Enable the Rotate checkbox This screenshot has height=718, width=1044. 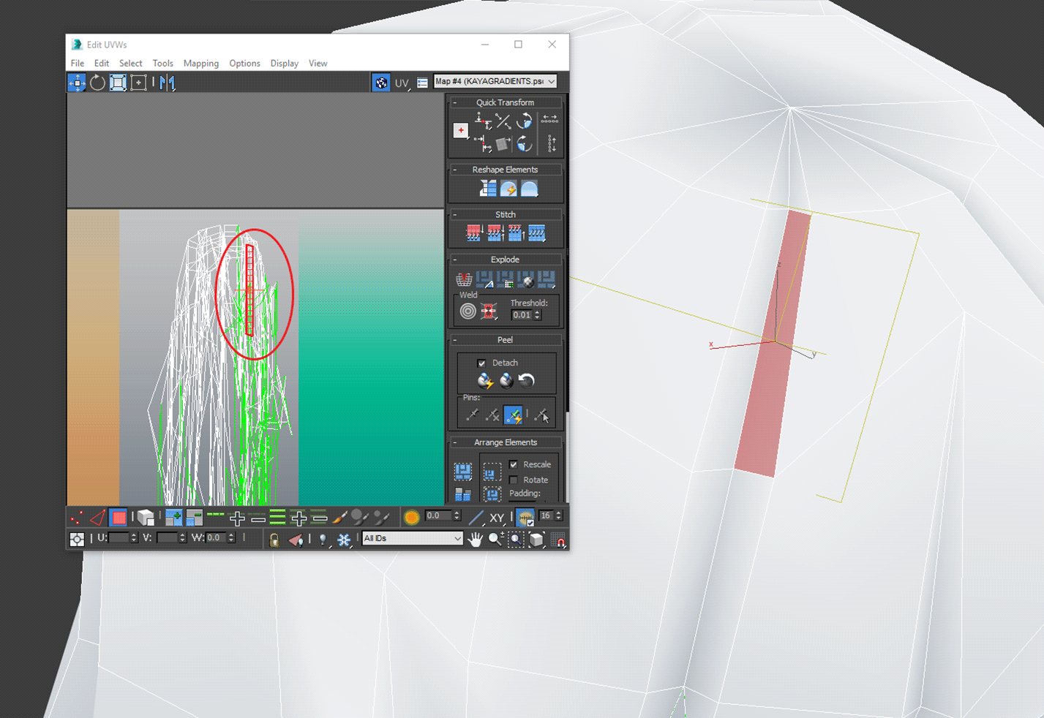[x=514, y=480]
